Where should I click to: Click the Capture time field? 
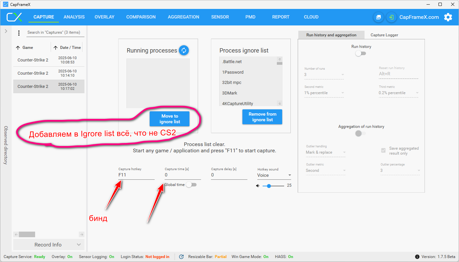coord(183,175)
